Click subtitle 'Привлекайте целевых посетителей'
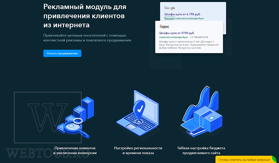 [87, 38]
